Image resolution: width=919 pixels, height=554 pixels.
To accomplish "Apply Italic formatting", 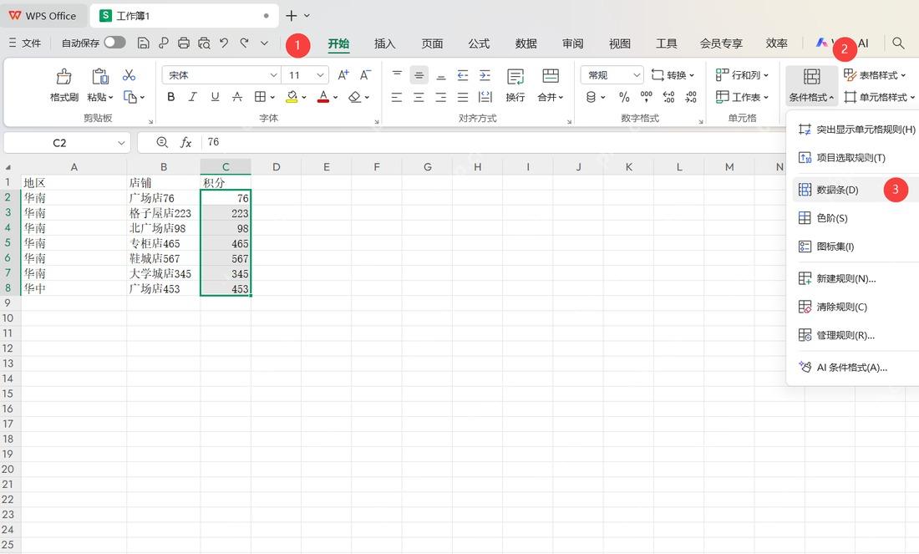I will (192, 97).
